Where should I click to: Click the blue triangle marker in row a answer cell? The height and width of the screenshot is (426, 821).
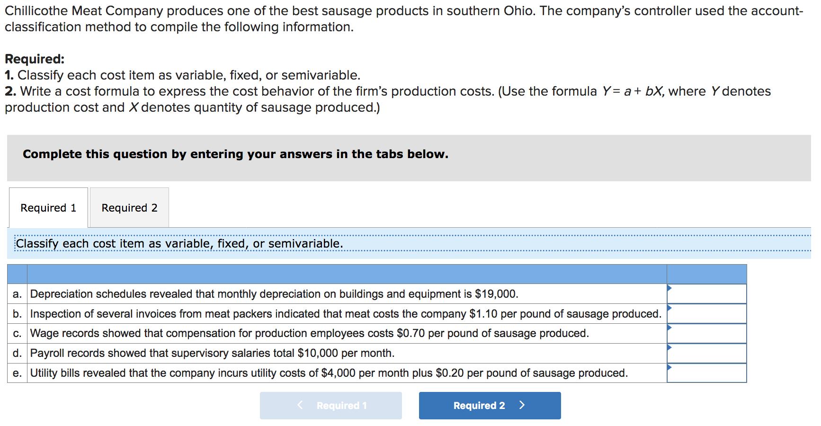pos(669,288)
